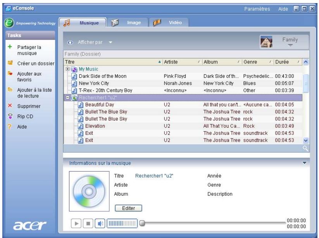Click the green Empowering Technology logo
This screenshot has height=238, width=319.
(x=9, y=23)
